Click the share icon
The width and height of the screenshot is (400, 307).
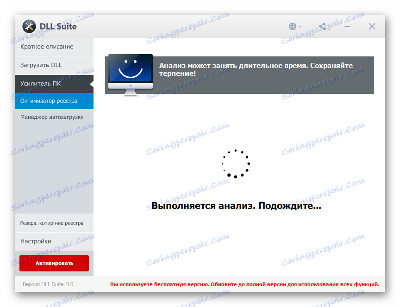click(x=322, y=26)
